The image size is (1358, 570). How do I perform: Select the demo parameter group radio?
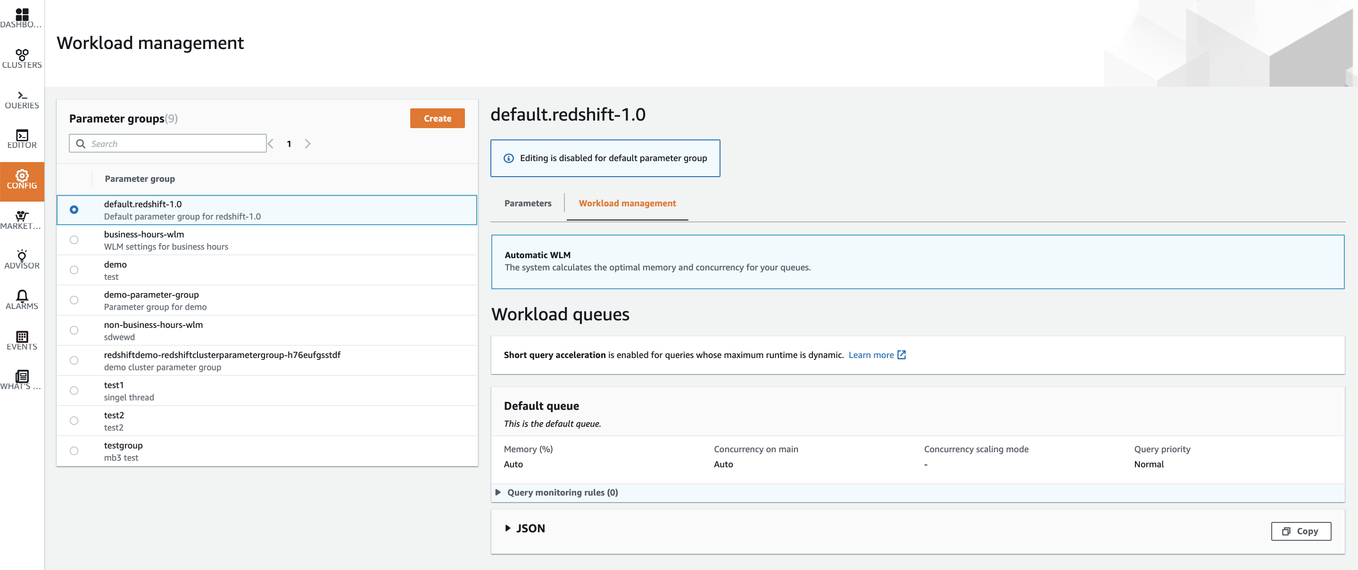pyautogui.click(x=75, y=270)
